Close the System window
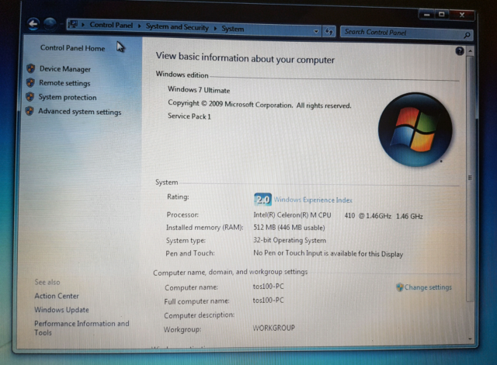497x365 pixels. coord(462,15)
